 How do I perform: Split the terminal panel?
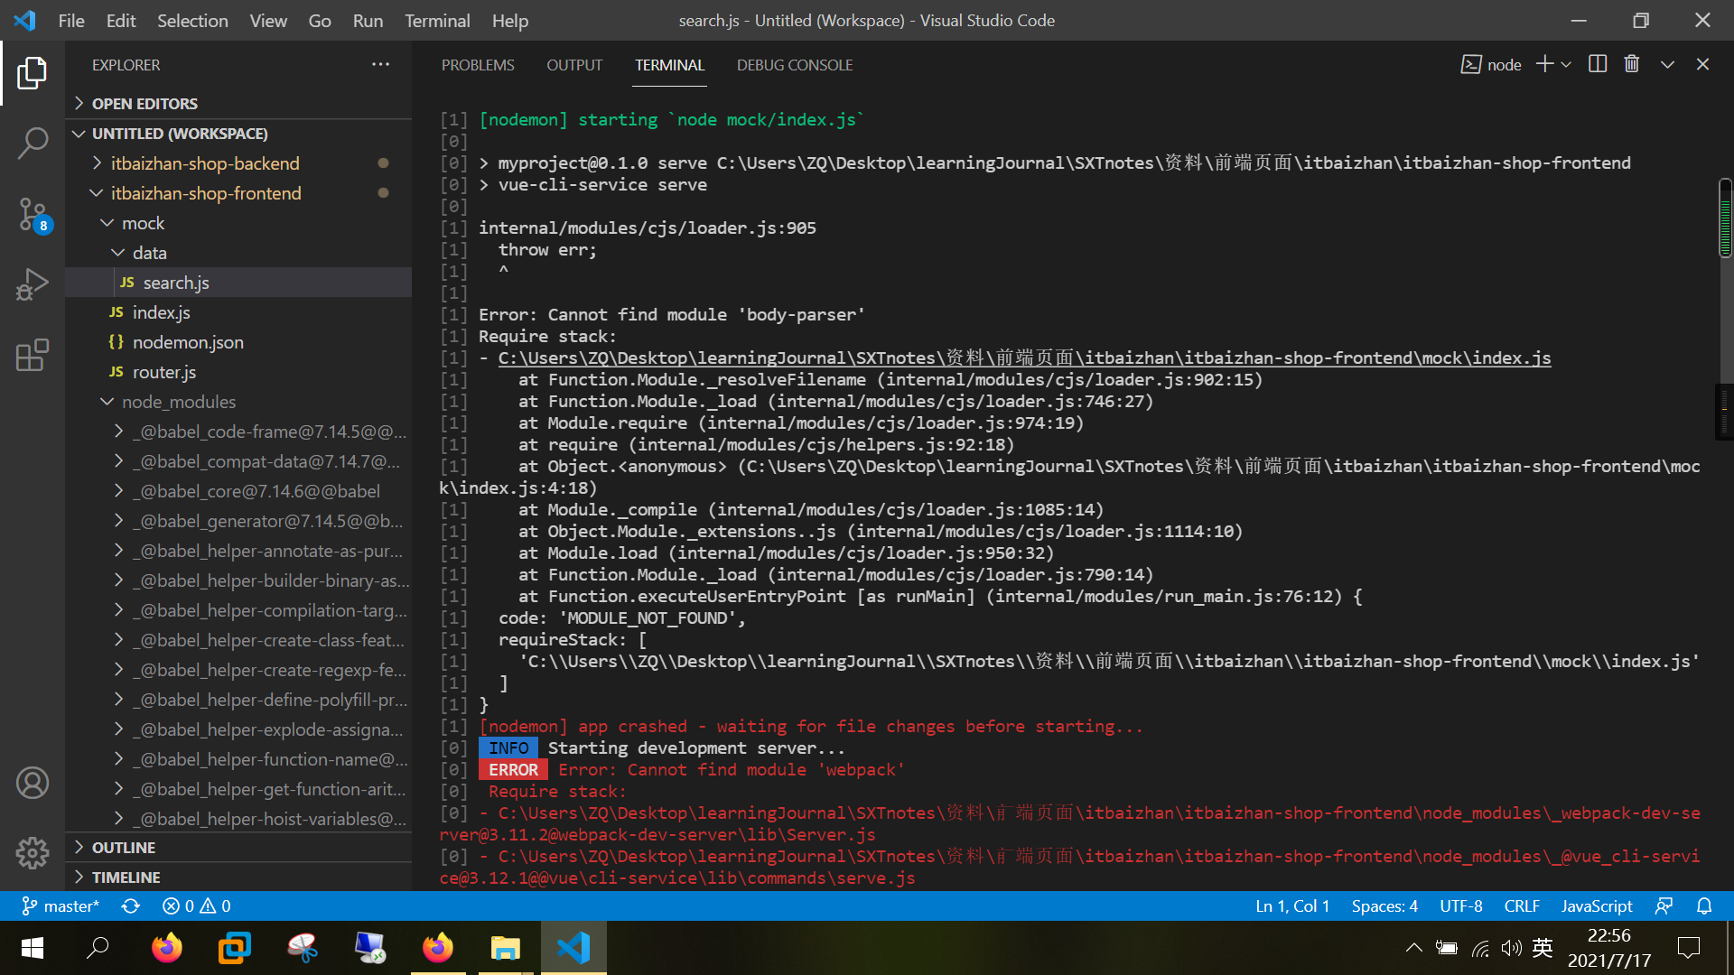[x=1598, y=64]
